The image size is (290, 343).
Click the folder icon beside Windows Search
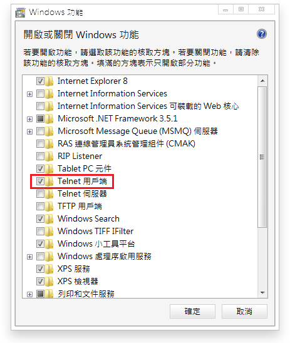click(x=49, y=218)
